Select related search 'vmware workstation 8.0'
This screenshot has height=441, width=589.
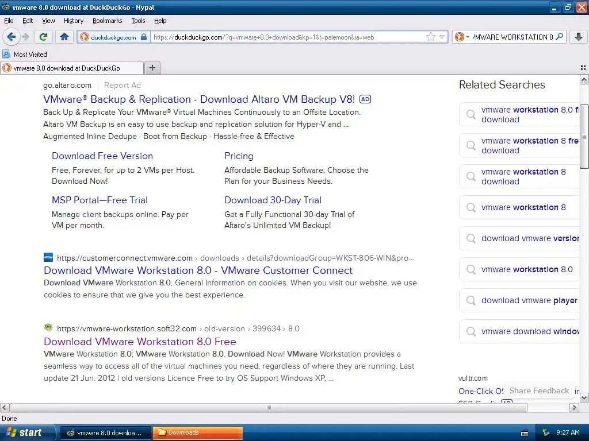(519, 269)
